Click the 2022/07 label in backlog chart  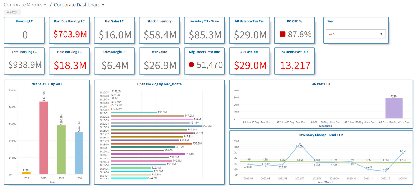104,92
